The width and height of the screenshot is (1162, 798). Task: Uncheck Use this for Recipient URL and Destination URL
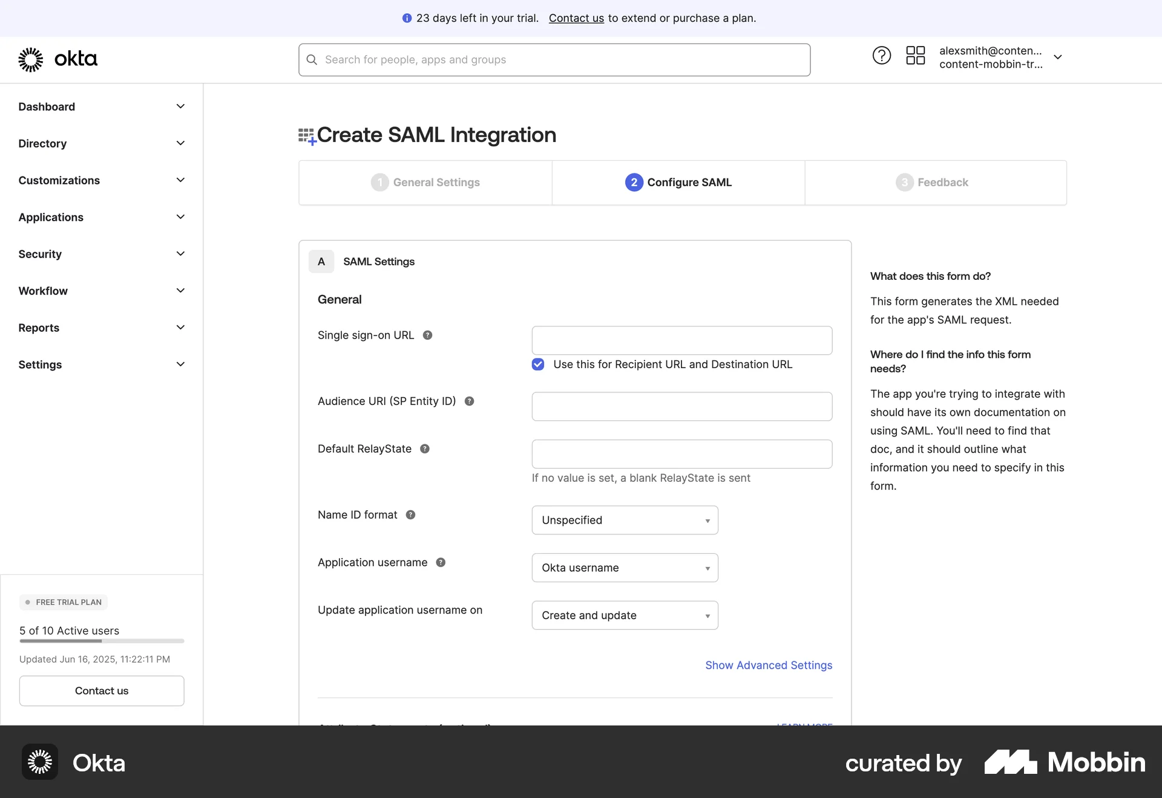[537, 365]
